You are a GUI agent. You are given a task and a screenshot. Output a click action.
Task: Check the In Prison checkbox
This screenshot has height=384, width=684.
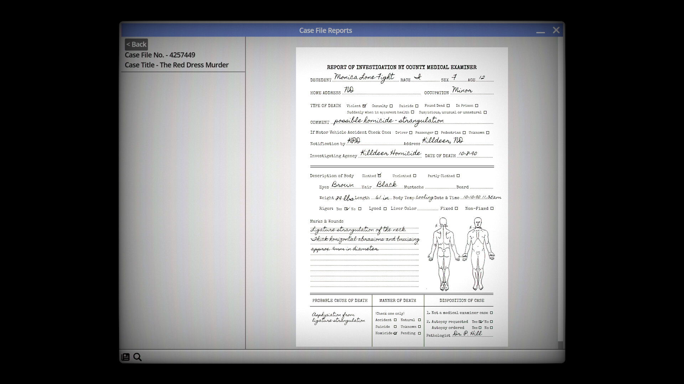477,106
